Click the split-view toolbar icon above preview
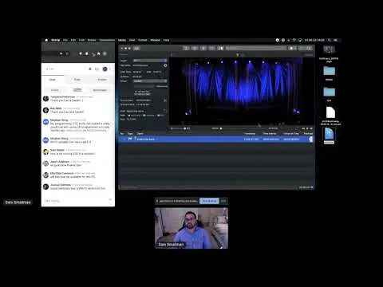This screenshot has height=287, width=383. pyautogui.click(x=220, y=48)
